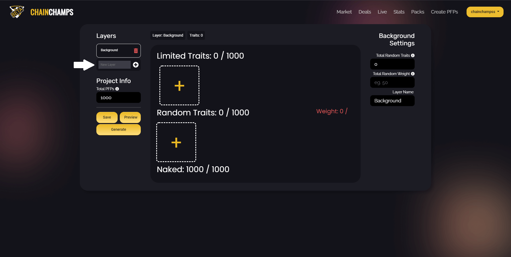Screen dimensions: 511x257
Task: Click the 'Project Info' heading
Action: 113,81
